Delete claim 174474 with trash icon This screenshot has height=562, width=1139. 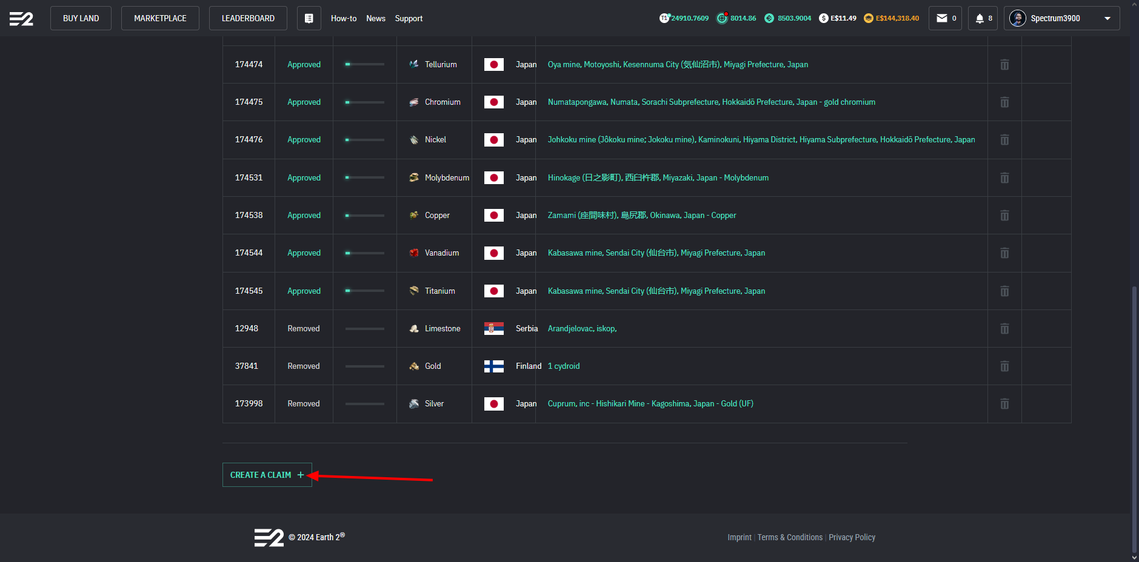point(1004,64)
